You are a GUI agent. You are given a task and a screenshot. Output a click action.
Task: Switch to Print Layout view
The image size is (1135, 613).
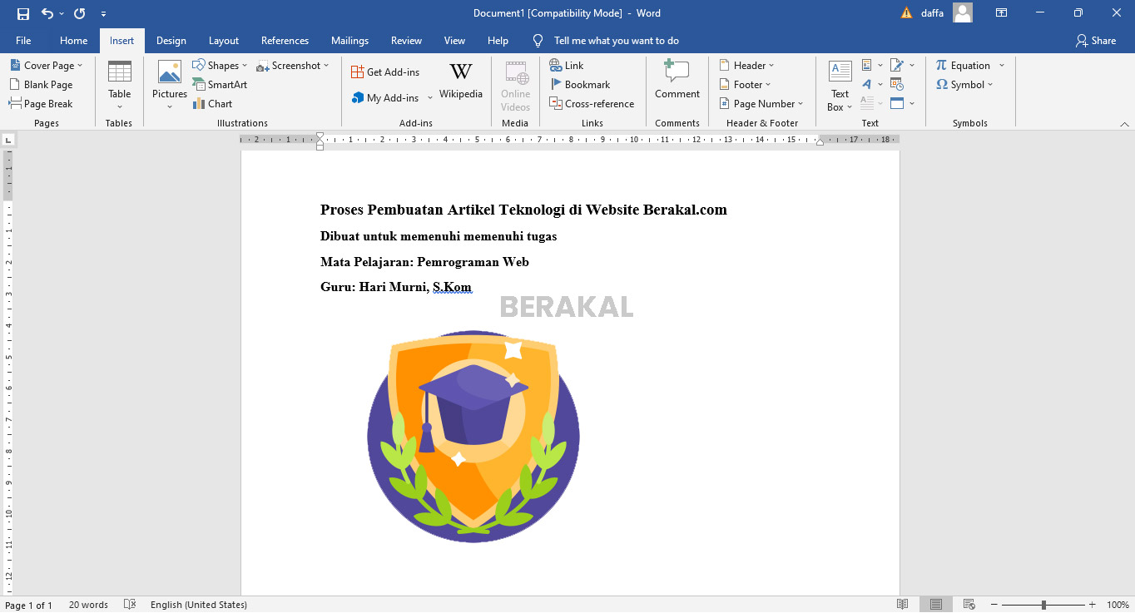point(936,605)
